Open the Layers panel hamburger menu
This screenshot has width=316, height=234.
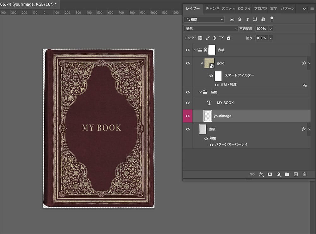coord(312,9)
